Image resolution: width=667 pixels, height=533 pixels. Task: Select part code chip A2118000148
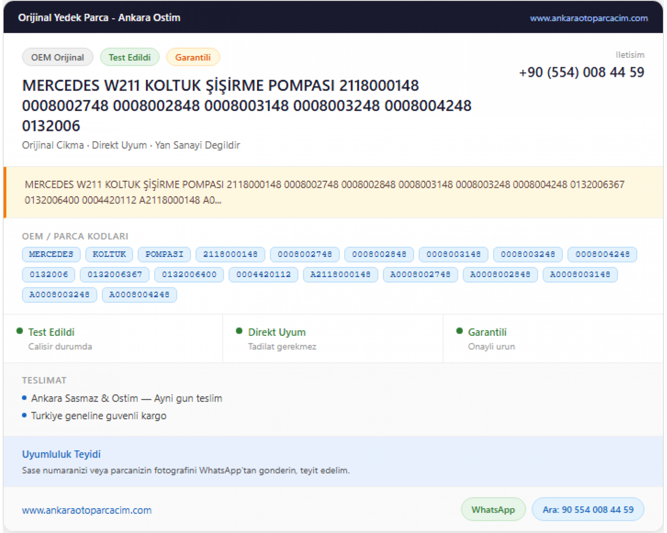click(x=341, y=274)
